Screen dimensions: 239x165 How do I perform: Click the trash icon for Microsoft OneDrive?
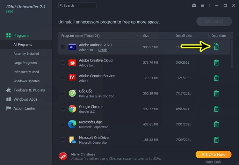(216, 140)
